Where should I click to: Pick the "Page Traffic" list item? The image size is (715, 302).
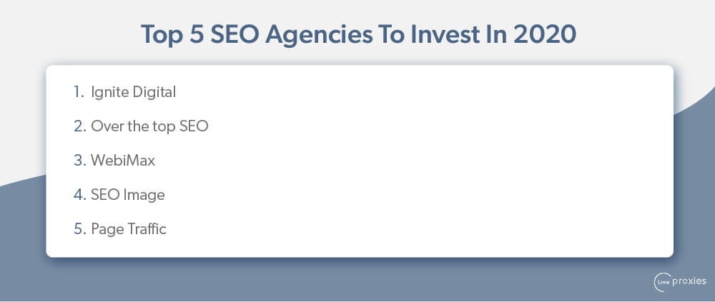click(x=129, y=228)
